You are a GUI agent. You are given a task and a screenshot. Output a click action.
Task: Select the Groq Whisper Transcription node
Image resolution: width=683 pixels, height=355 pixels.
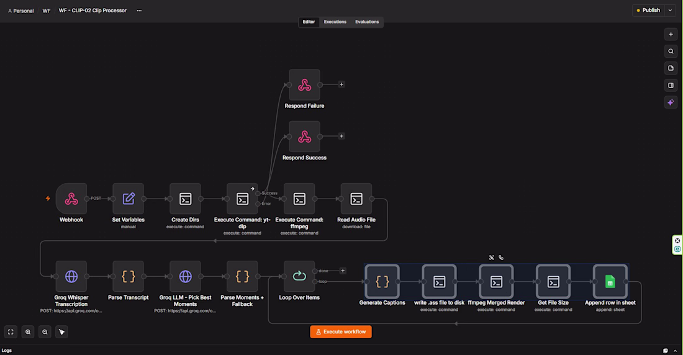click(71, 276)
